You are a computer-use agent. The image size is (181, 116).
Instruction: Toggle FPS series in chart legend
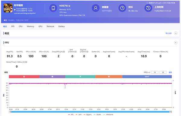[x=71, y=114]
